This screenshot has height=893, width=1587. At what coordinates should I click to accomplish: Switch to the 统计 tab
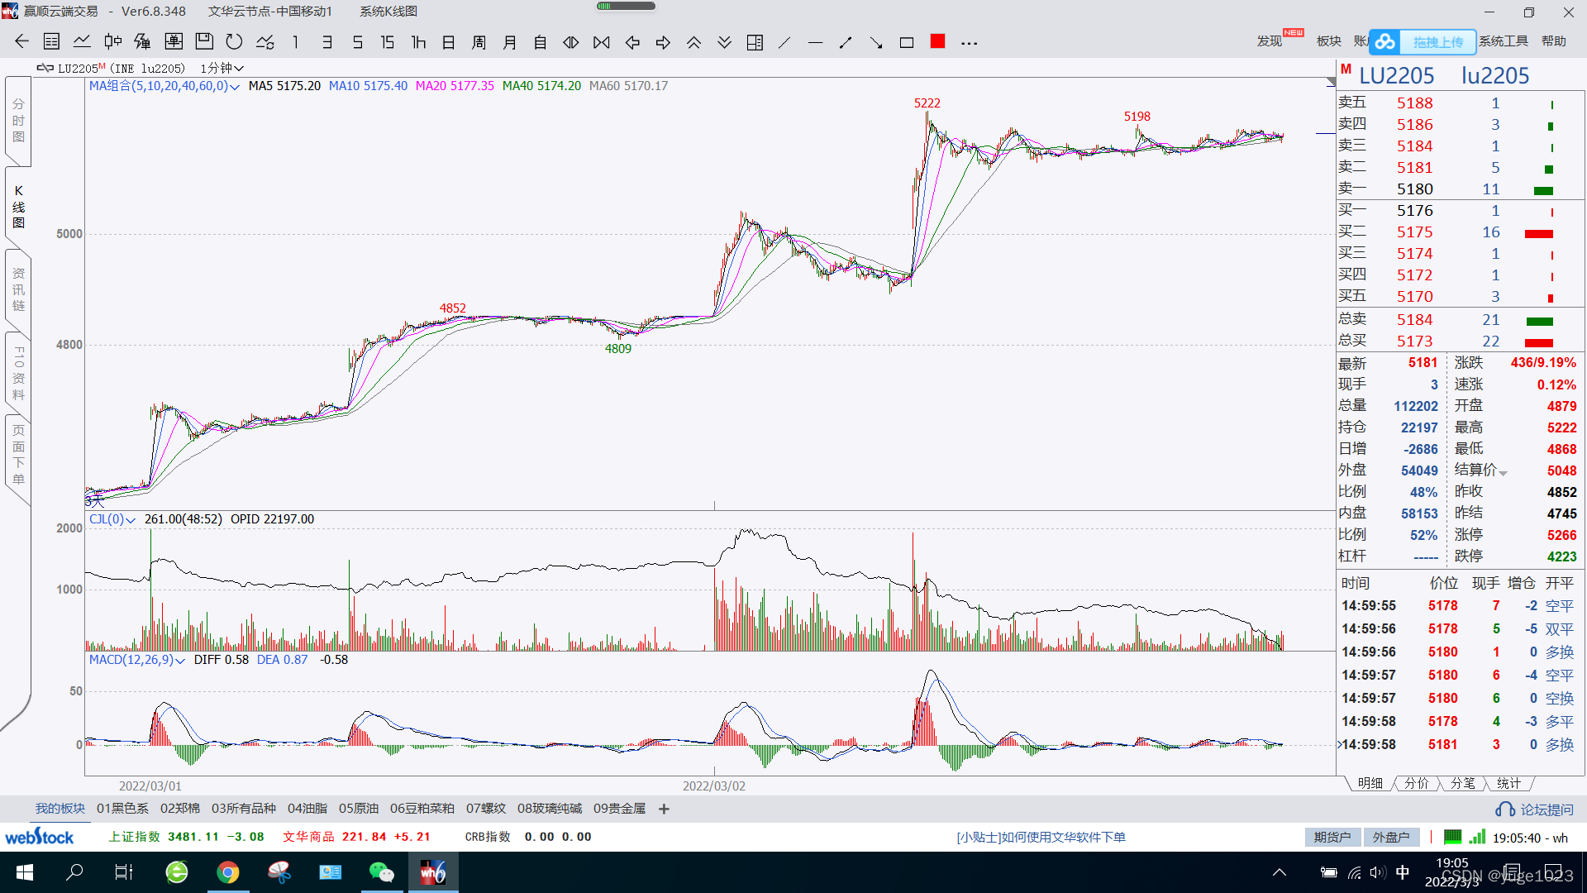1509,783
